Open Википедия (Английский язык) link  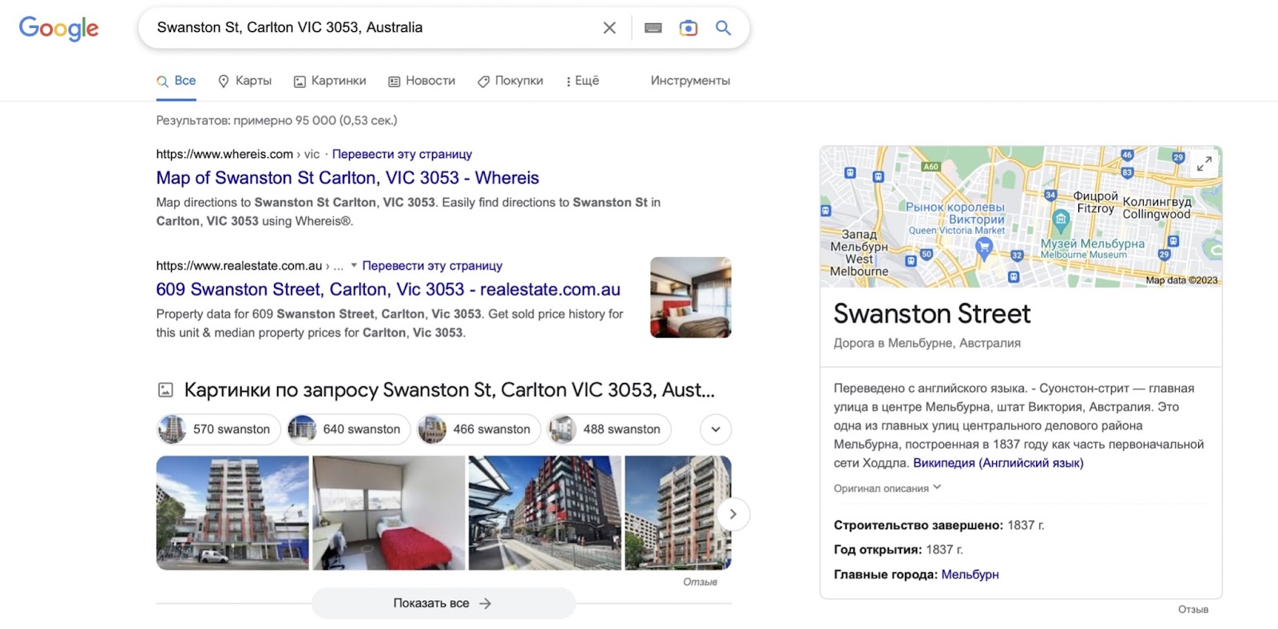click(x=998, y=463)
